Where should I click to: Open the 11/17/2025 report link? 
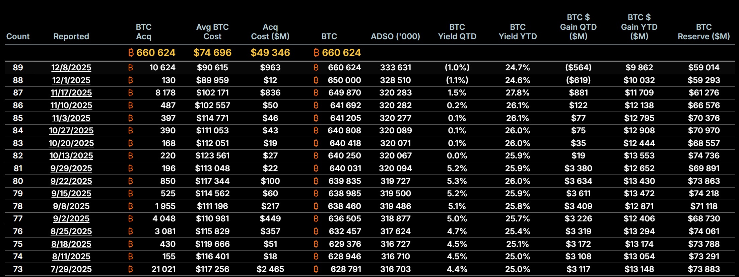71,93
